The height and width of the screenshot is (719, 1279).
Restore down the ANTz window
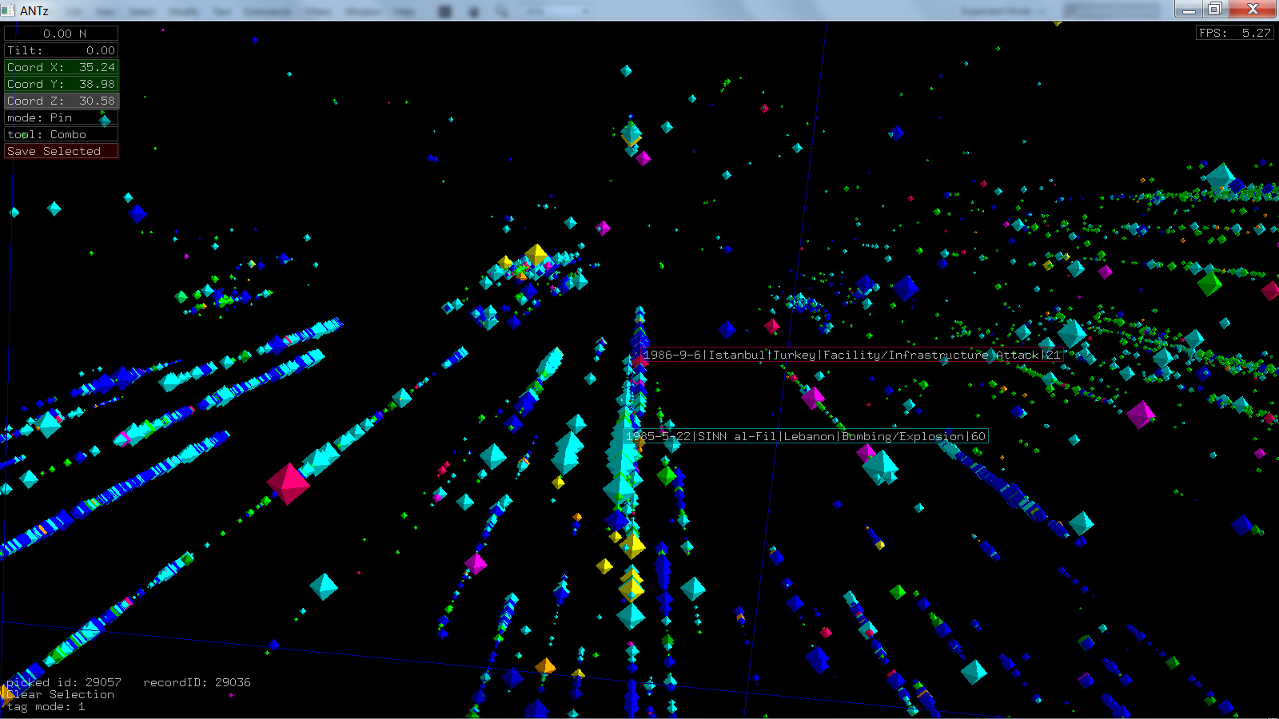[x=1215, y=9]
